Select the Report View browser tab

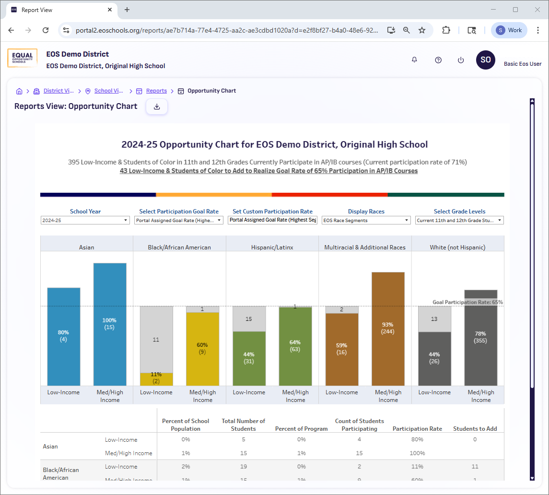pos(58,10)
